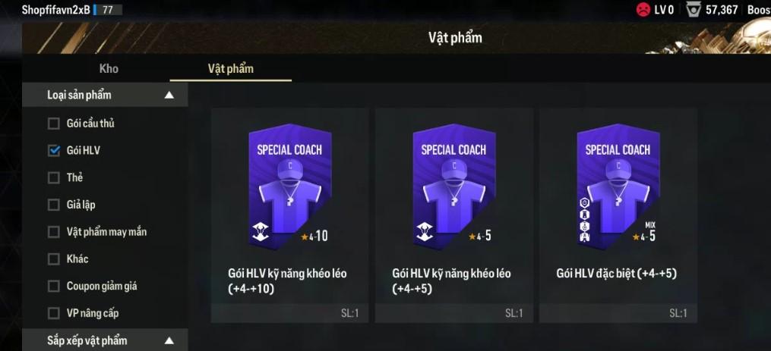
Task: Click the level 77 progress bar indicator
Action: pos(107,9)
